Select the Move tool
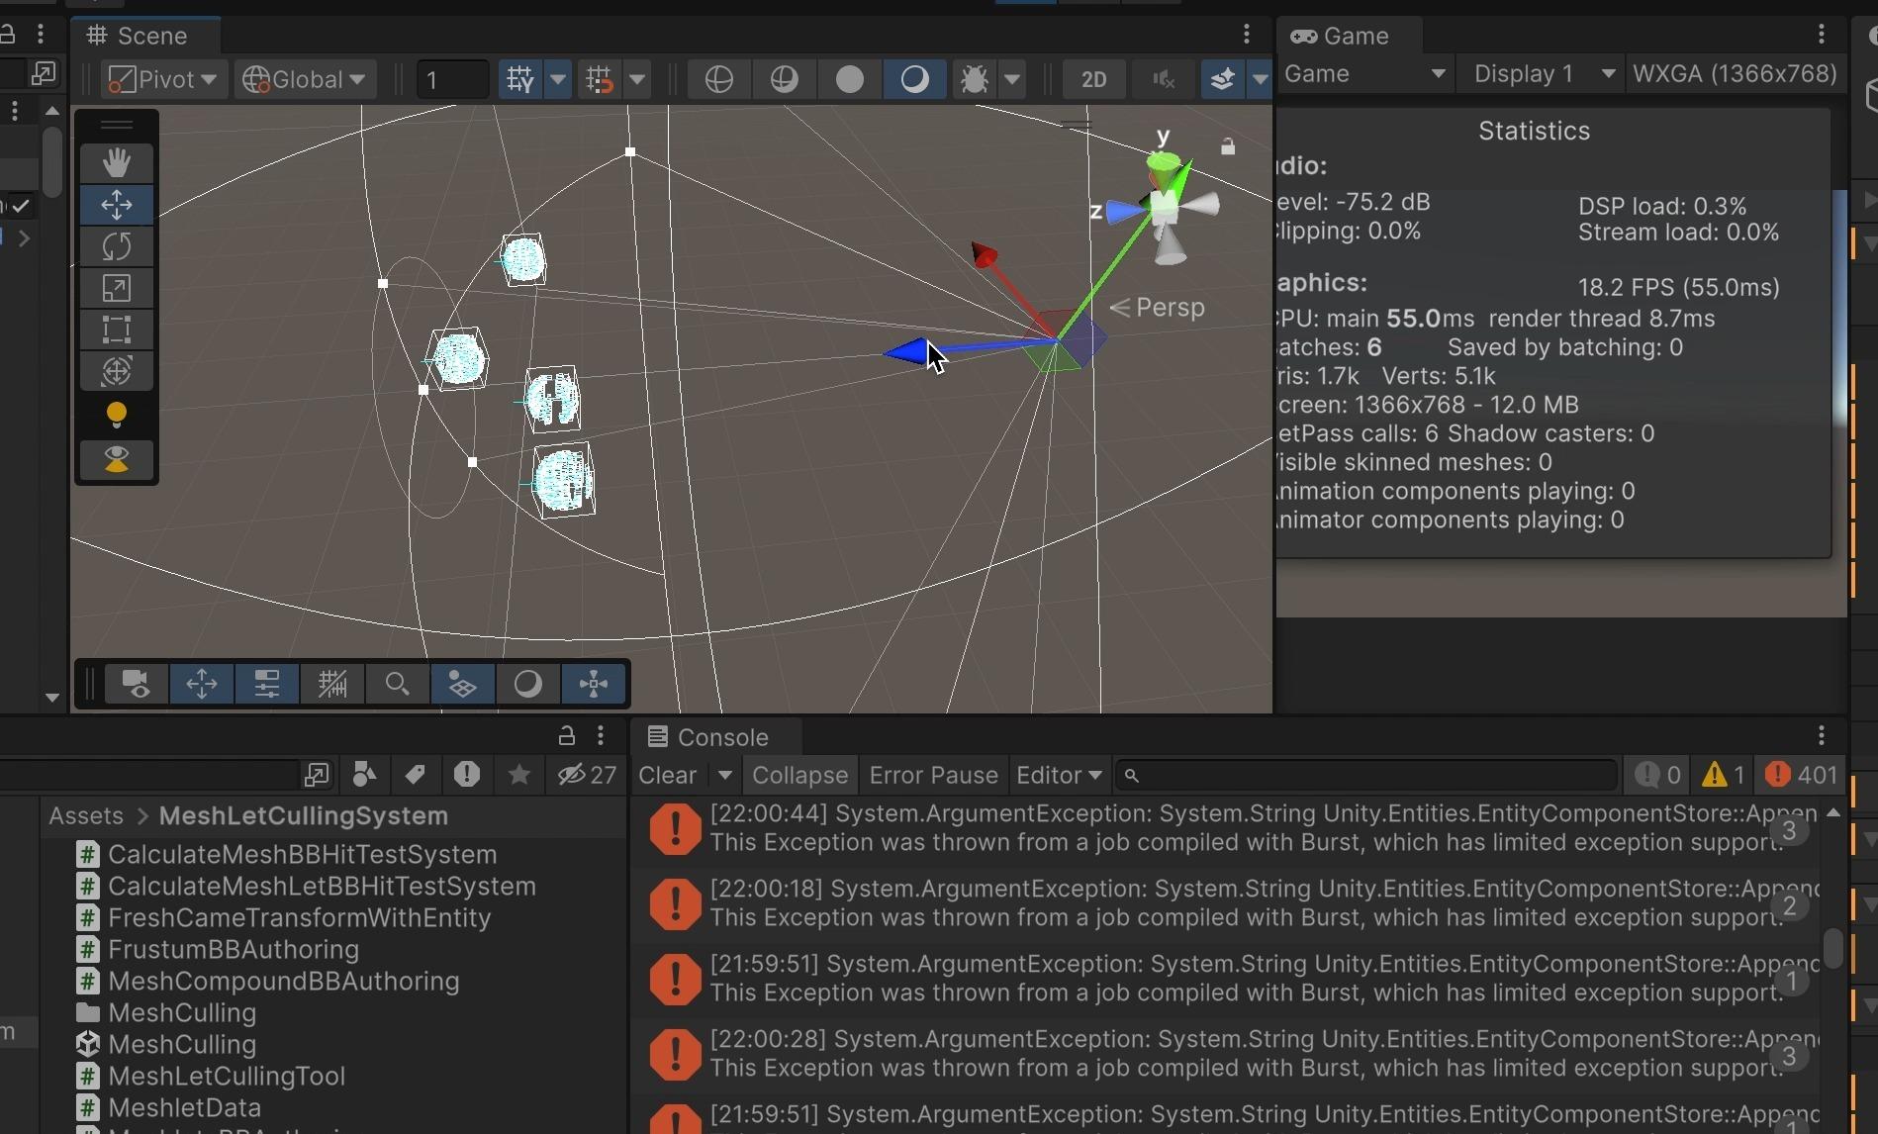Image resolution: width=1878 pixels, height=1134 pixels. [117, 205]
